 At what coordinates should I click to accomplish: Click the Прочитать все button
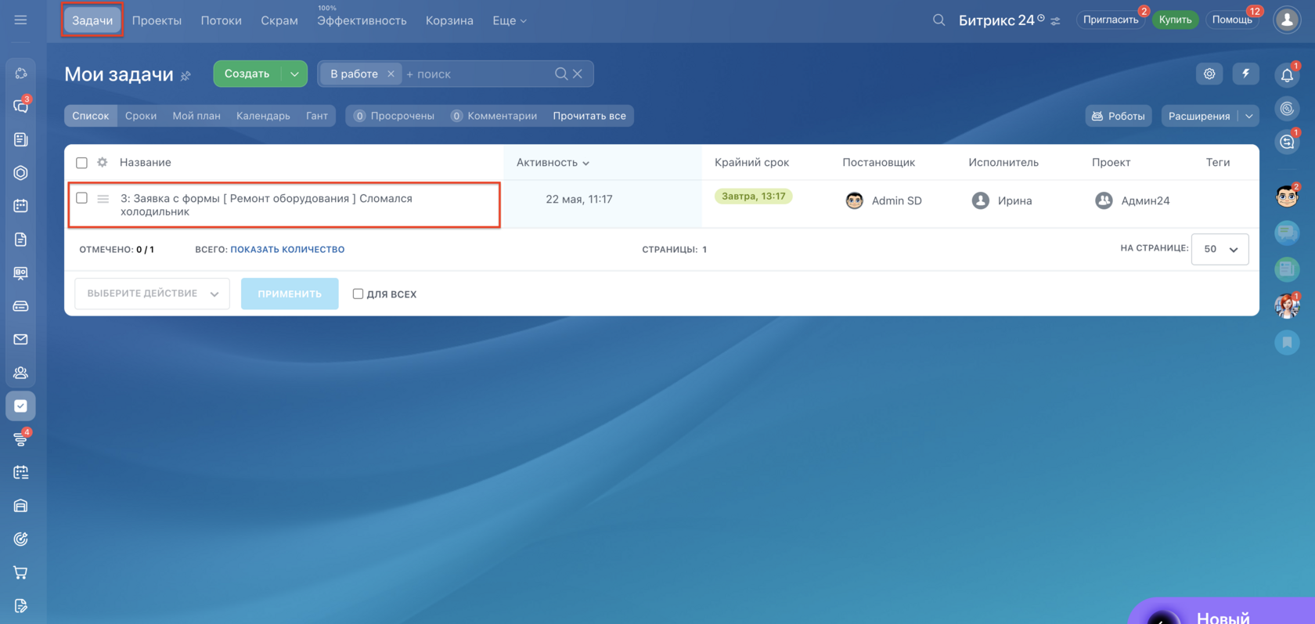pyautogui.click(x=589, y=116)
